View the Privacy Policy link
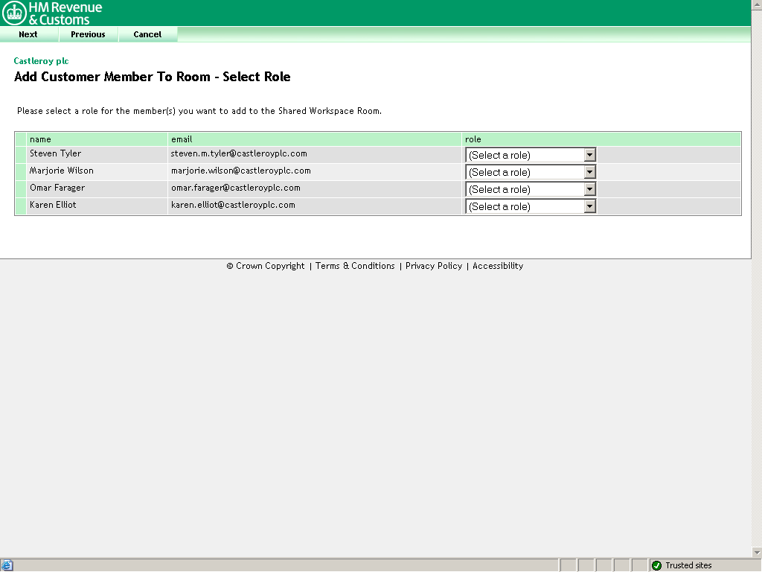Viewport: 762px width, 572px height. pos(434,266)
